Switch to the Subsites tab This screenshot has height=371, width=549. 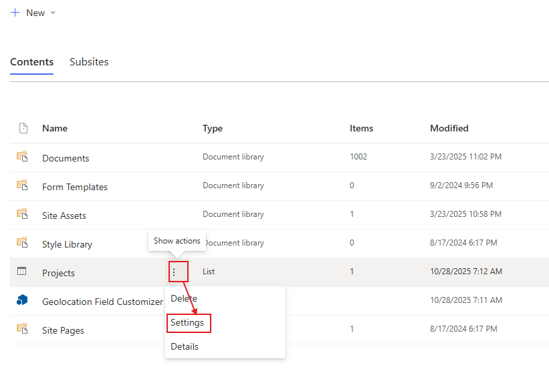[89, 62]
